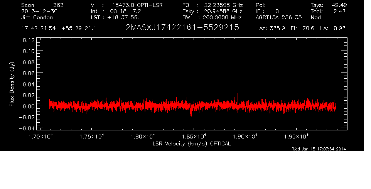
Task: Click the x-axis tick label 1.90×10⁴
Action: tap(245, 137)
